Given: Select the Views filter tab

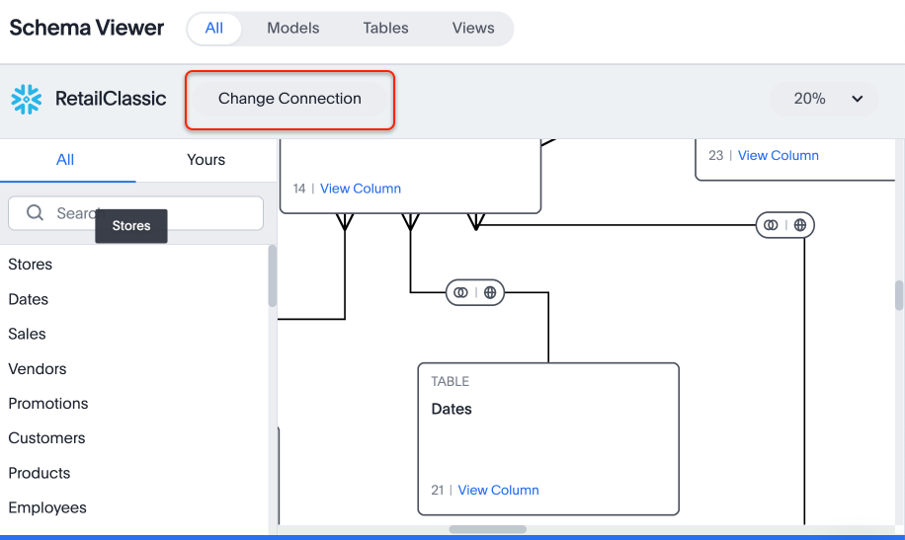Looking at the screenshot, I should [473, 28].
